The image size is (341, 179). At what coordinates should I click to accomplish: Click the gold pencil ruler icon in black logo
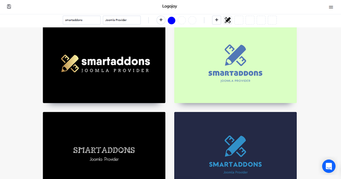pyautogui.click(x=70, y=64)
